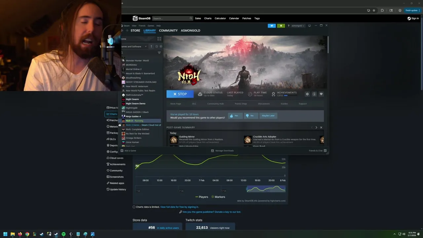
Task: Toggle Markers series in chart legend
Action: 218,197
